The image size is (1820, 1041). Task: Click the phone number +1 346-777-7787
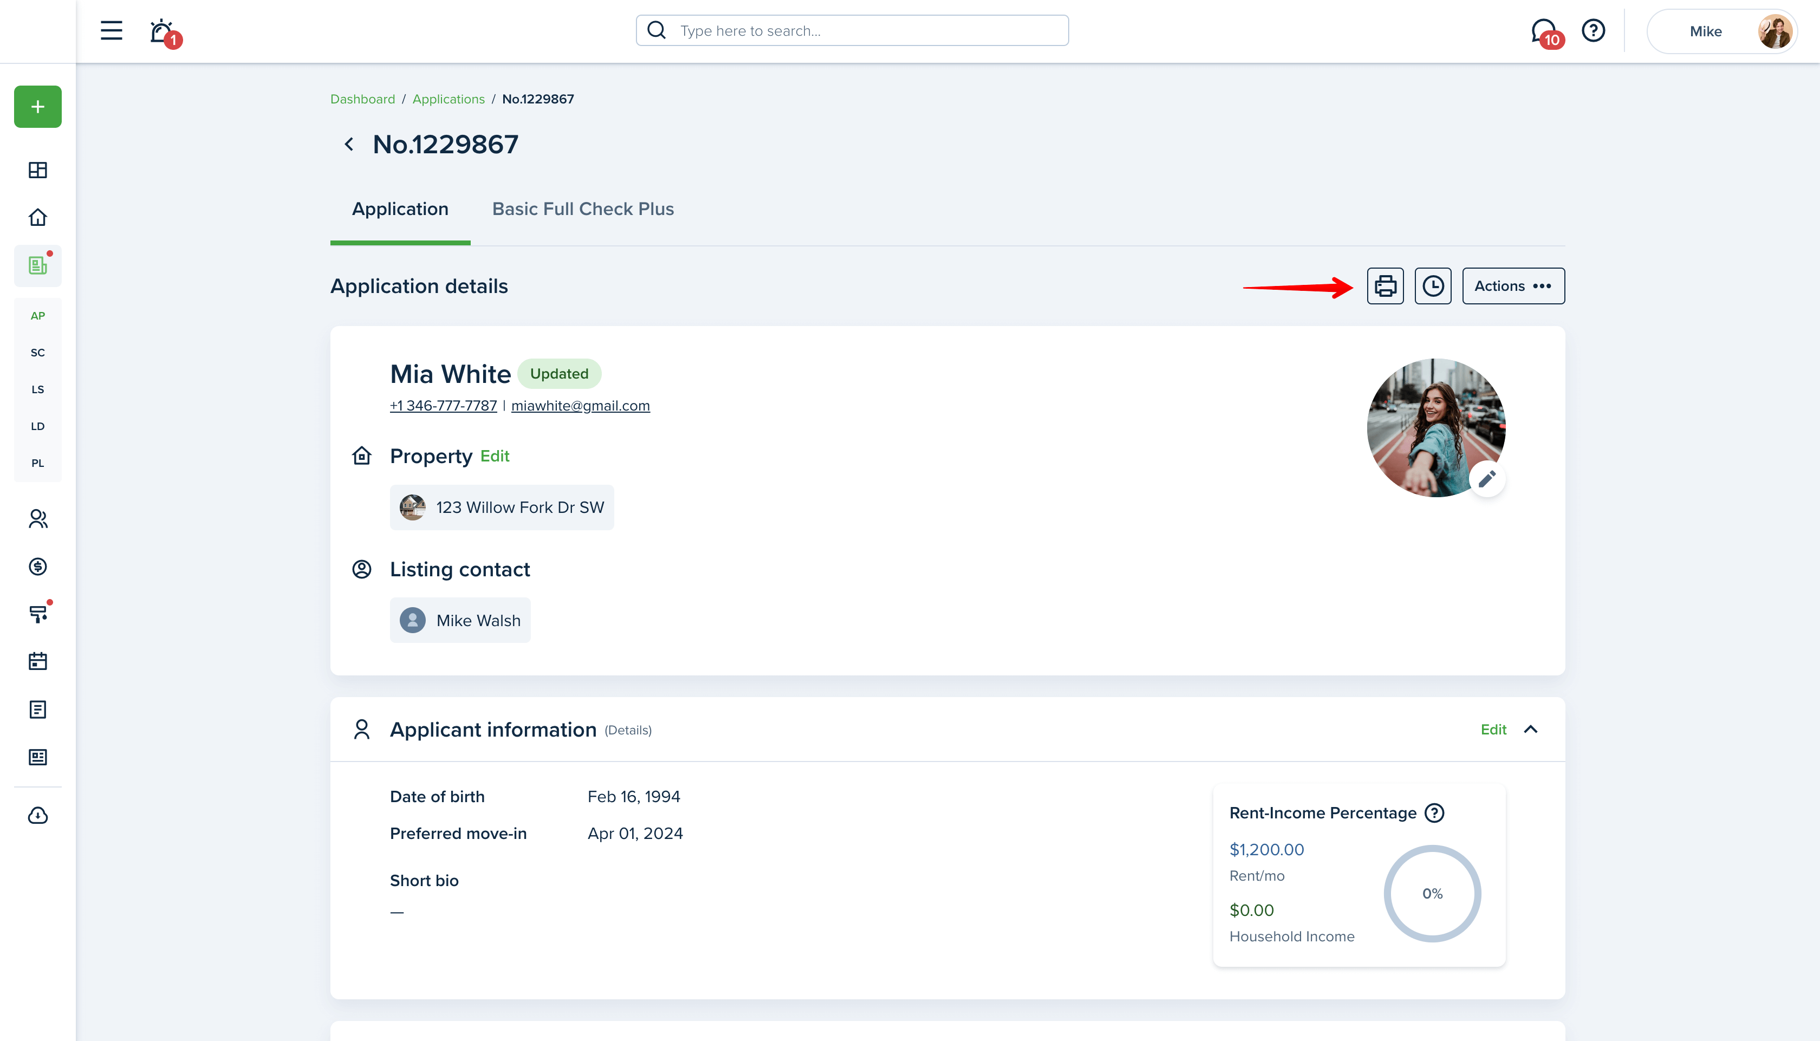click(443, 405)
